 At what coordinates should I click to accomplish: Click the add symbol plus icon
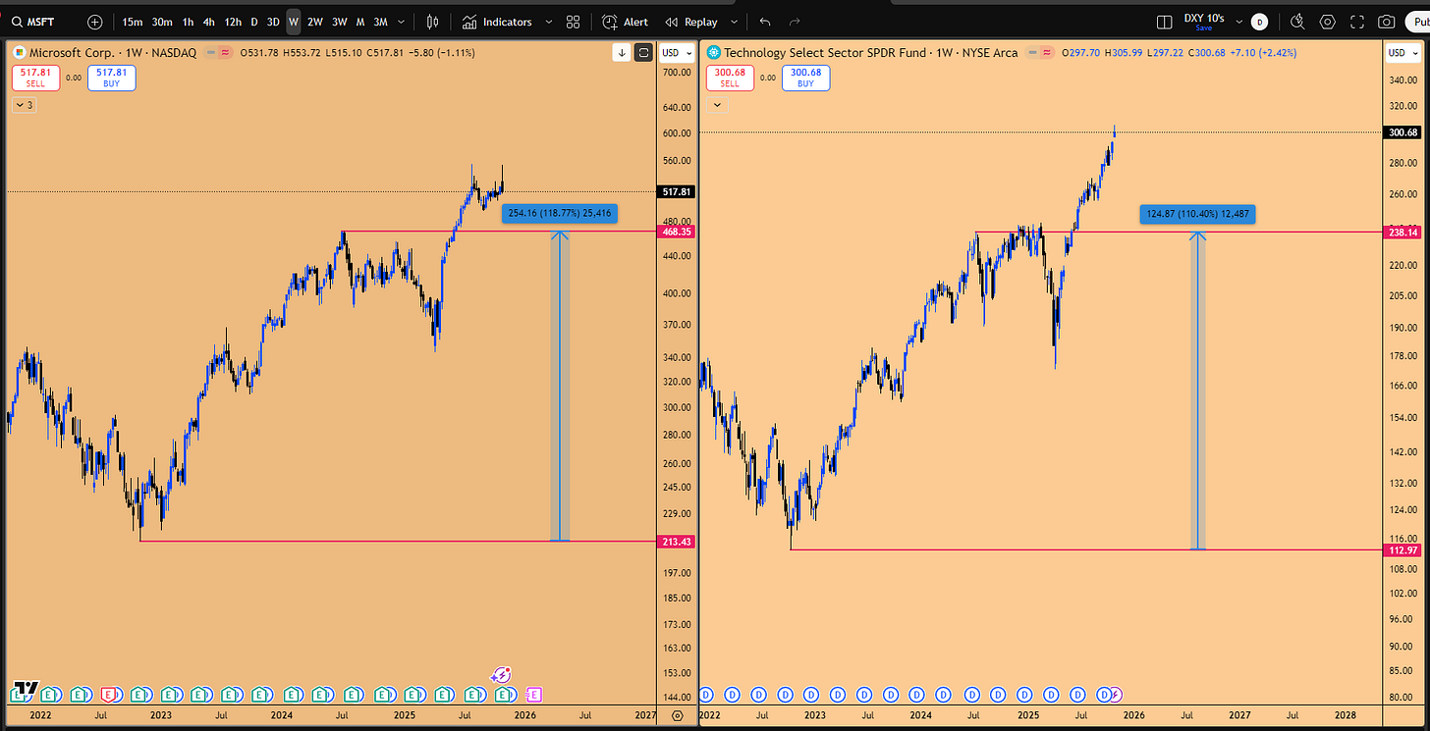tap(94, 22)
